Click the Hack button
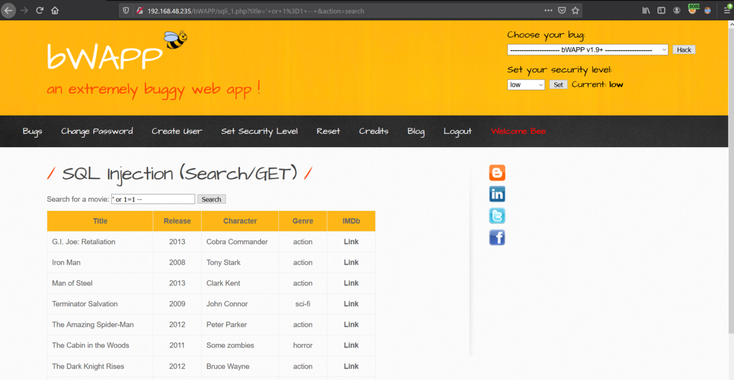This screenshot has width=734, height=380. point(684,50)
